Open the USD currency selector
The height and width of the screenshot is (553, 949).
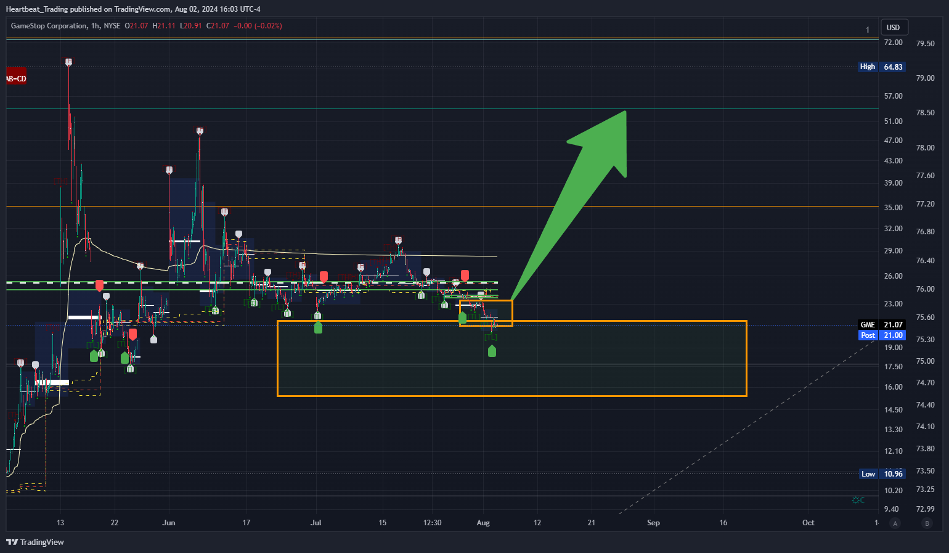pos(894,28)
